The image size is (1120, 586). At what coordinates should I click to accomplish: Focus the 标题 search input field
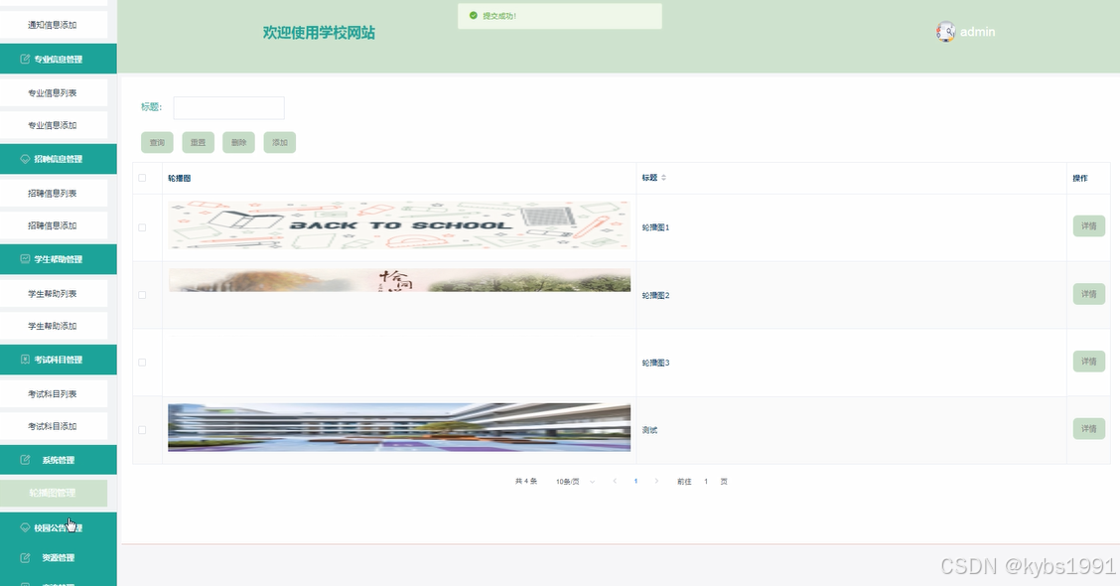(228, 108)
